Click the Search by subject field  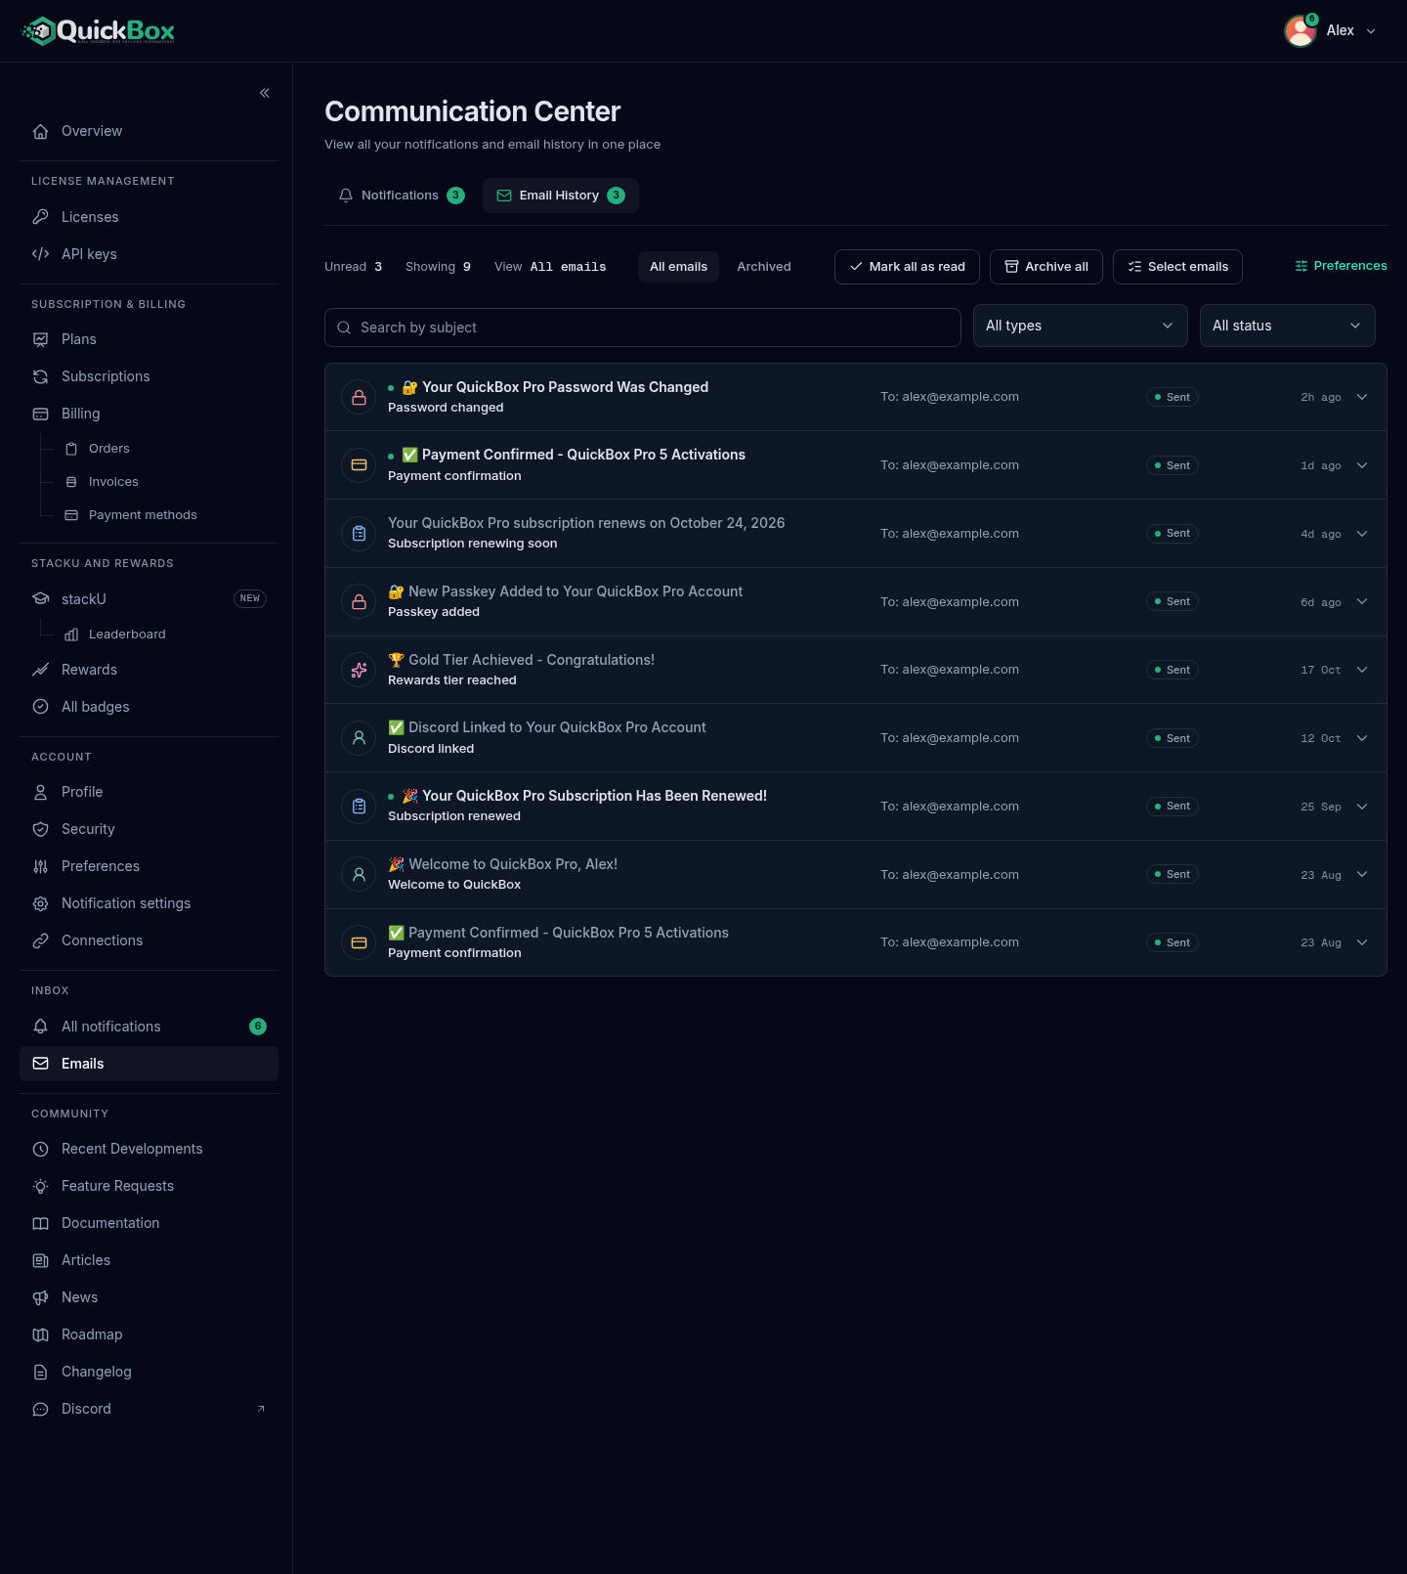point(643,328)
